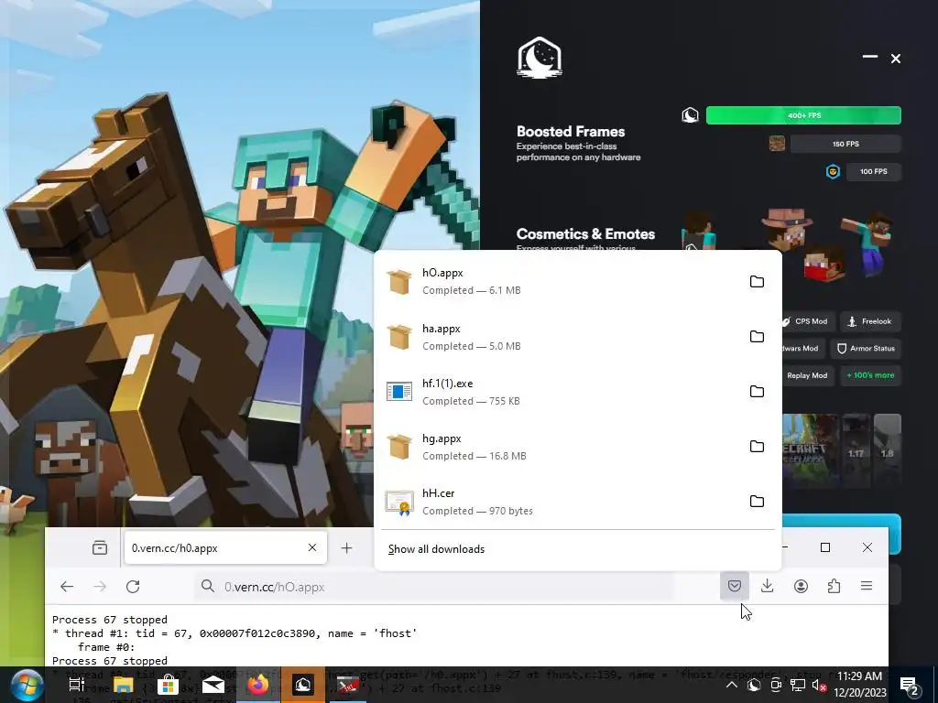Screen dimensions: 938x703
Task: Open the Firefox account icon
Action: pyautogui.click(x=801, y=586)
